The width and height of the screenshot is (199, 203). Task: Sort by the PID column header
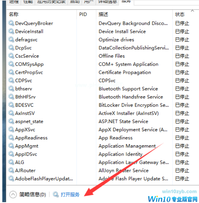[x=83, y=14]
